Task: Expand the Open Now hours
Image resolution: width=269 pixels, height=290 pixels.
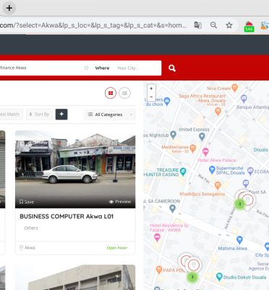Action: click(117, 248)
